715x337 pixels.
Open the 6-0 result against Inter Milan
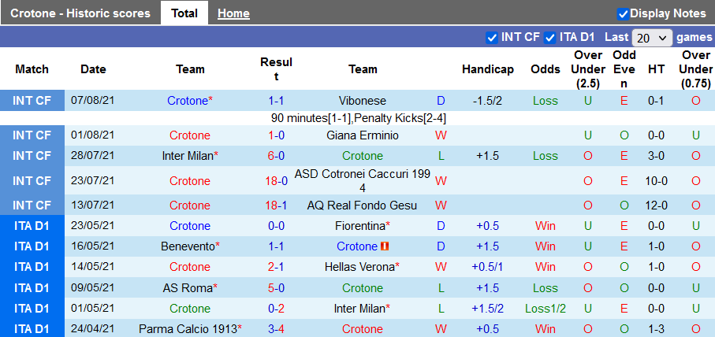pos(276,156)
